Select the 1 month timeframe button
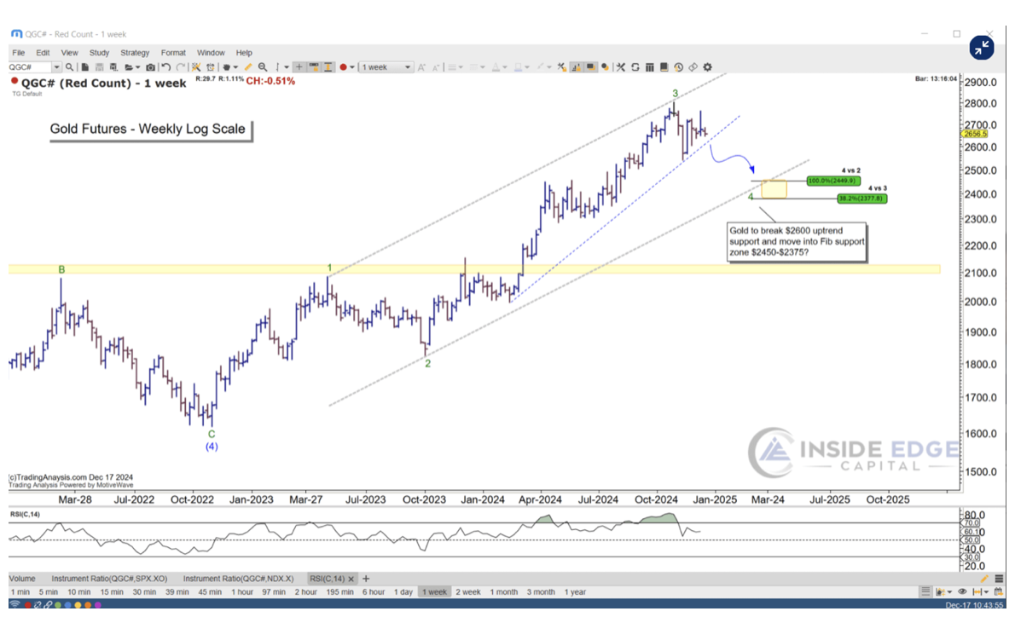1015x617 pixels. (505, 591)
